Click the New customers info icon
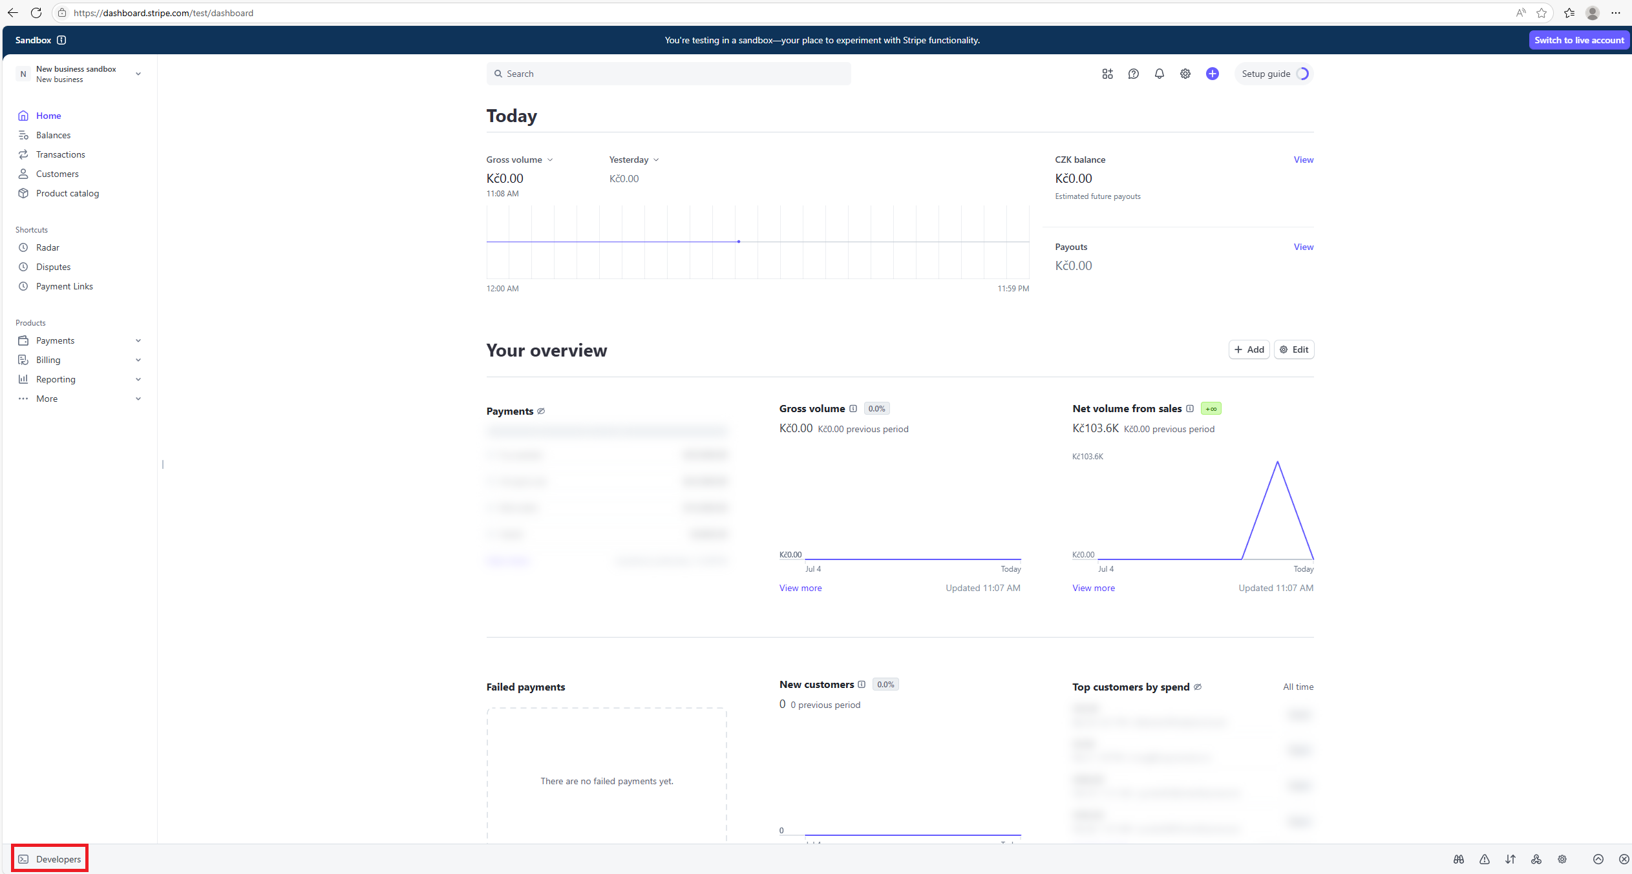Screen dimensions: 1632x874 coord(862,684)
